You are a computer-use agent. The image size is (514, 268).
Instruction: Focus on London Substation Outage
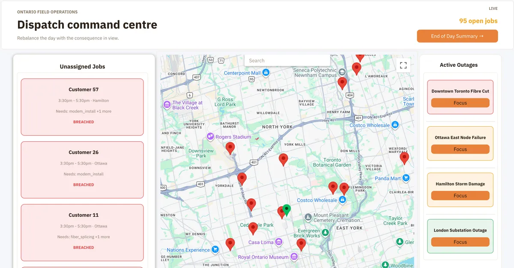coord(460,242)
